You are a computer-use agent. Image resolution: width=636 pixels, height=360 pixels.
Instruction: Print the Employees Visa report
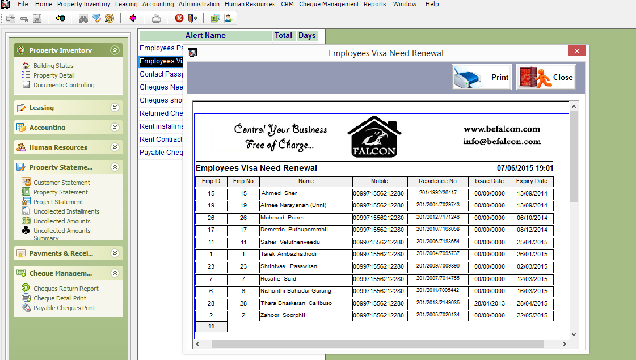[x=482, y=77]
